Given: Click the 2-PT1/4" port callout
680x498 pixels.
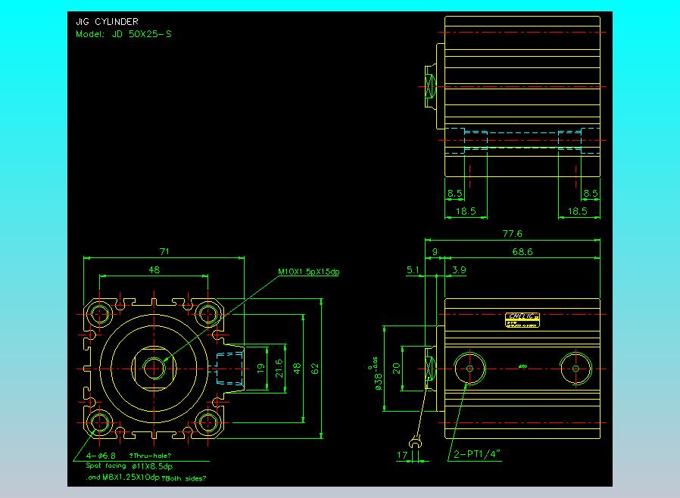Looking at the screenshot, I should pos(477,454).
